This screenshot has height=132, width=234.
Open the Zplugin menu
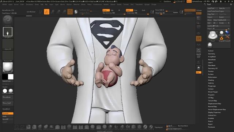(147, 4)
